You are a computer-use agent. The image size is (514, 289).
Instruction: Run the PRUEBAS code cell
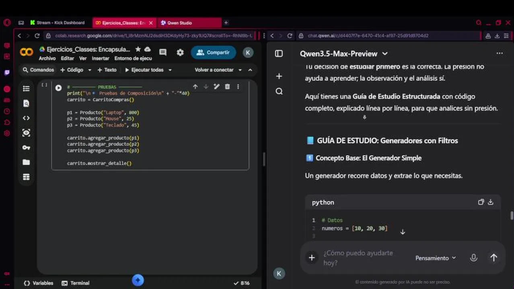(x=58, y=88)
